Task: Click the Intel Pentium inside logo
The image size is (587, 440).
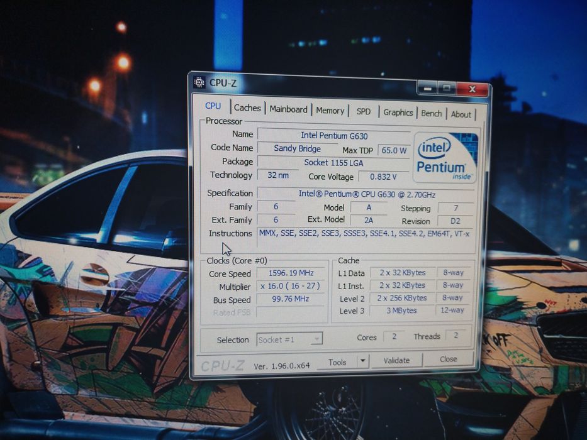Action: (445, 158)
